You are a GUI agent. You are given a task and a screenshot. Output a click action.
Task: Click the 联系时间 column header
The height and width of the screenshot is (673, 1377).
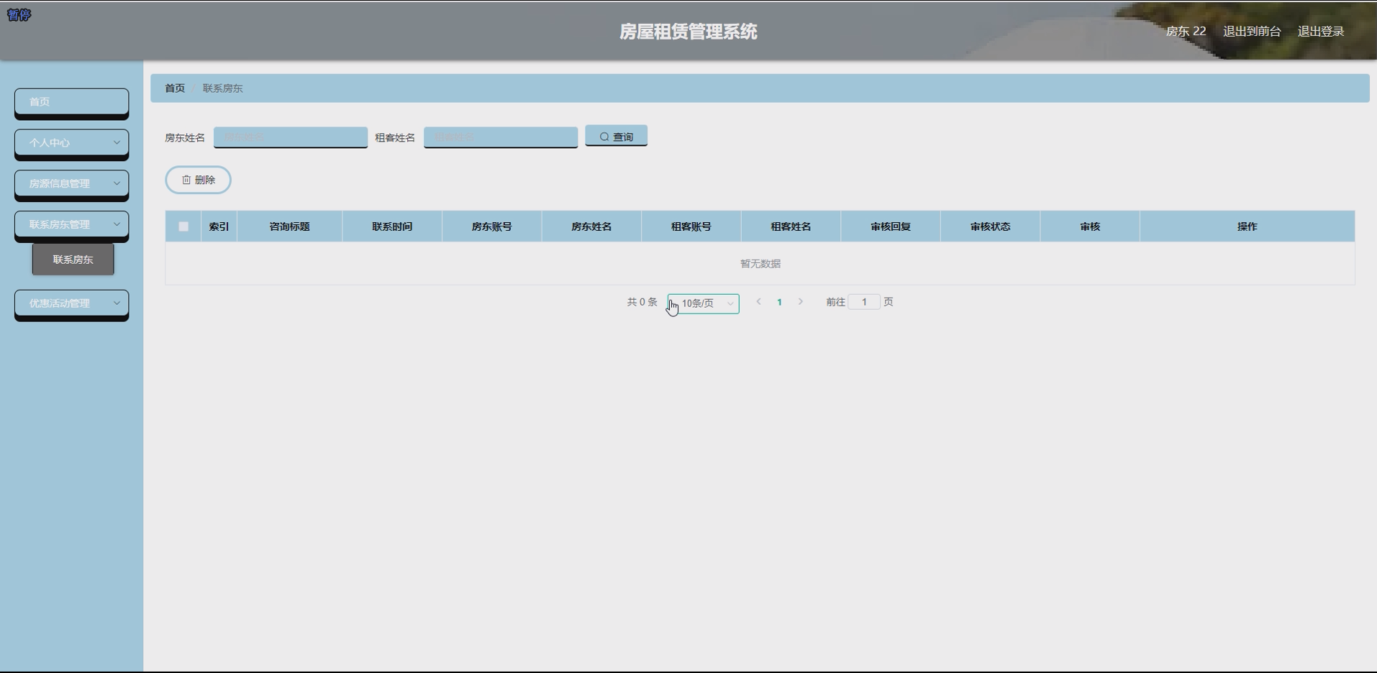pyautogui.click(x=392, y=226)
